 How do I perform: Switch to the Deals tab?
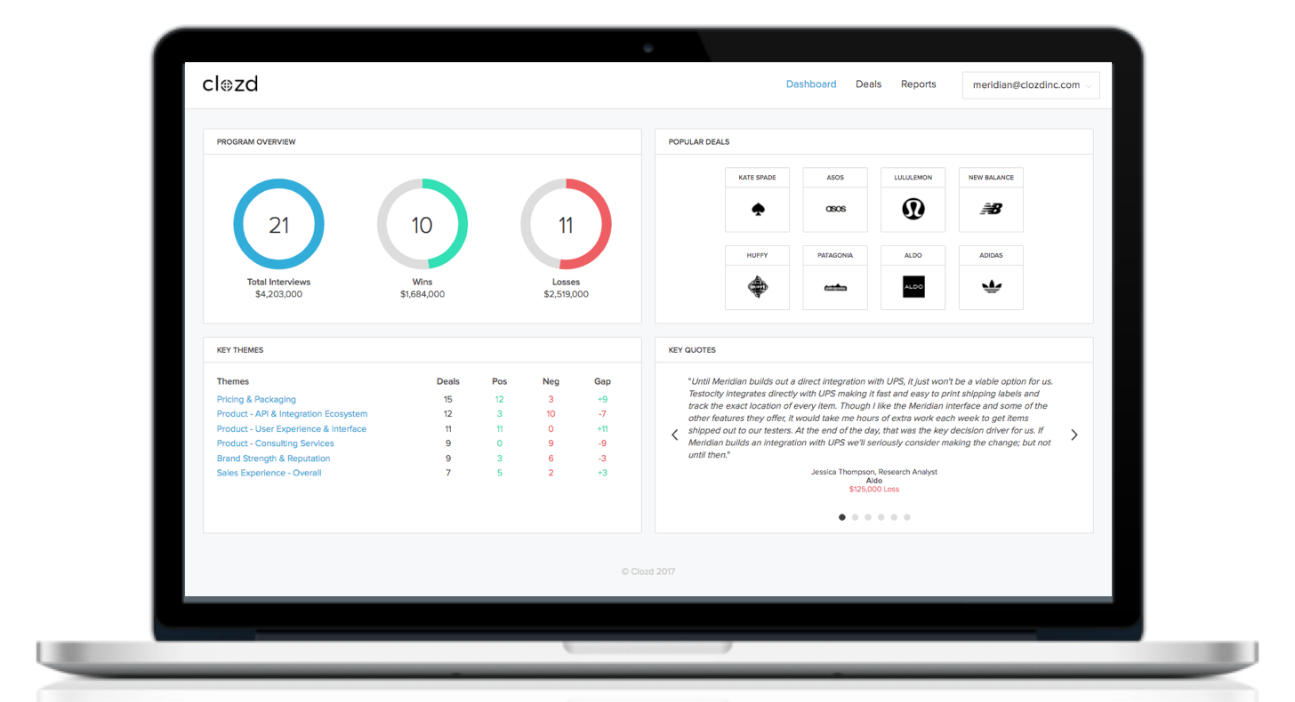click(868, 84)
